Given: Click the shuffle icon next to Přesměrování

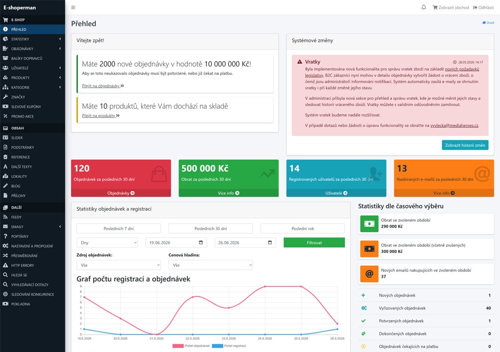Looking at the screenshot, I should (x=5, y=256).
